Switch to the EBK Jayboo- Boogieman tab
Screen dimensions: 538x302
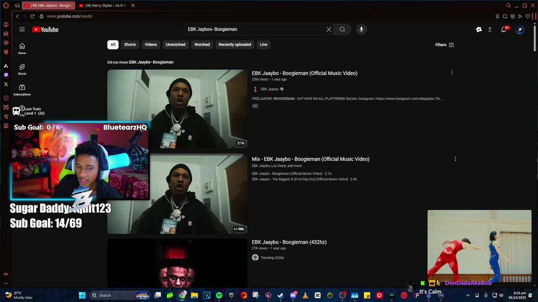click(48, 5)
